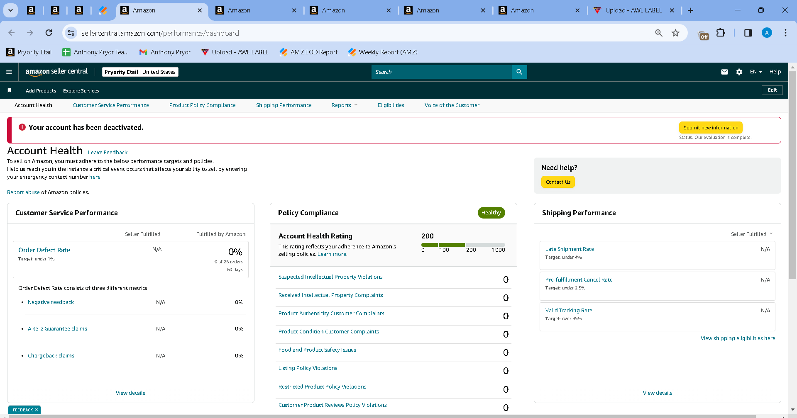Screen dimensions: 797x418
Task: Close the Upload - AWL LABEL tab
Action: pyautogui.click(x=672, y=10)
